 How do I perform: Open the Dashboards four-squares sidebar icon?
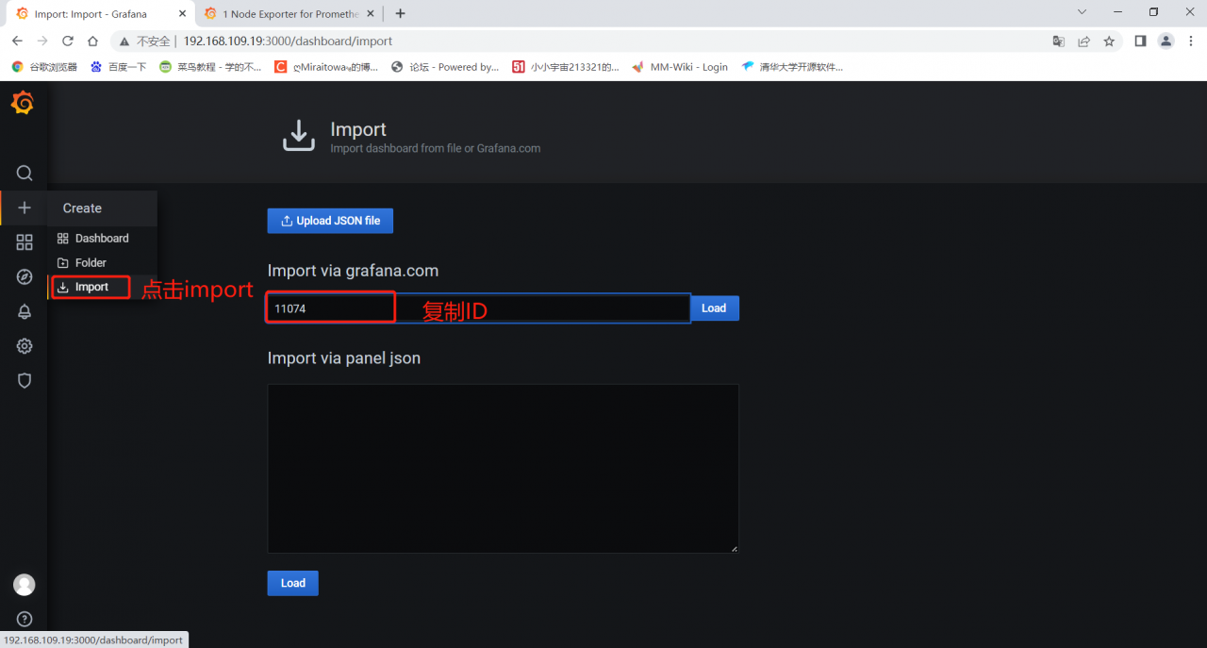tap(25, 242)
